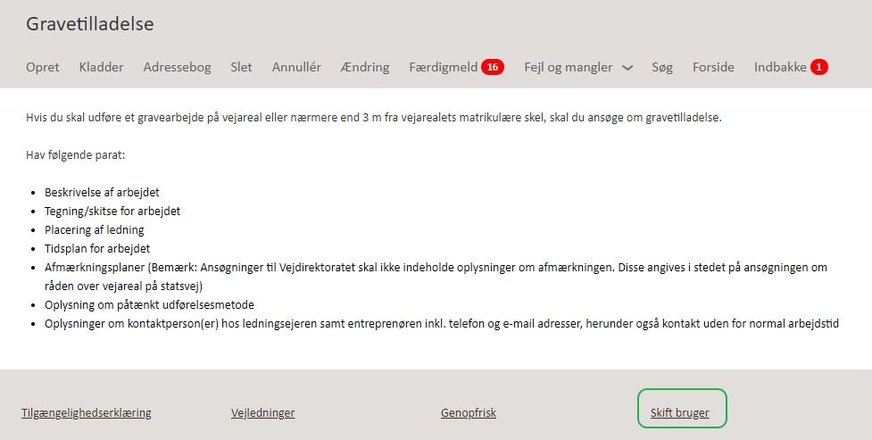This screenshot has height=440, width=872.
Task: Navigate to Forside
Action: (713, 67)
